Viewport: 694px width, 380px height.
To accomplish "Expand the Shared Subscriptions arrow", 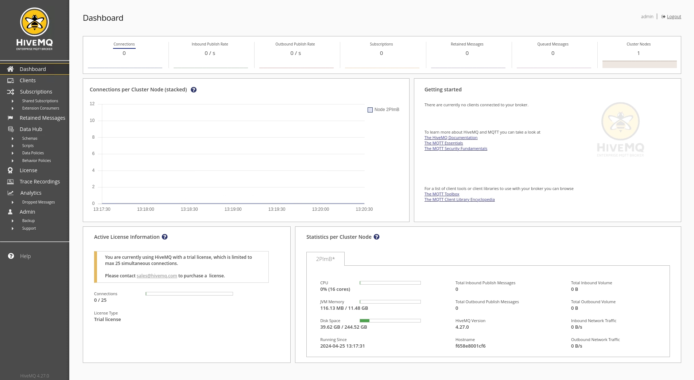I will pos(13,101).
